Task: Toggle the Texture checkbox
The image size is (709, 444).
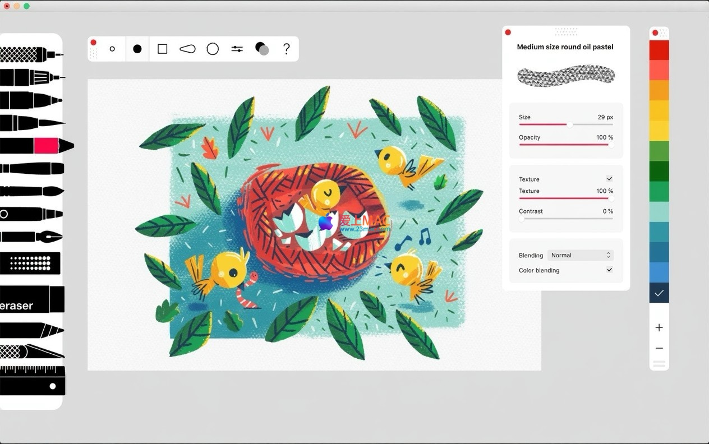Action: pos(609,179)
